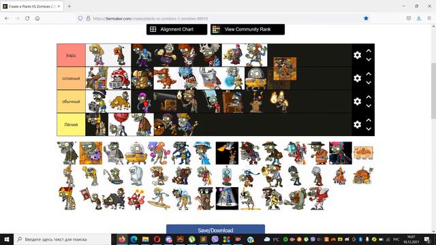Screen dimensions: 436x245
Task: Open the Alignment Chart view
Action: [177, 29]
